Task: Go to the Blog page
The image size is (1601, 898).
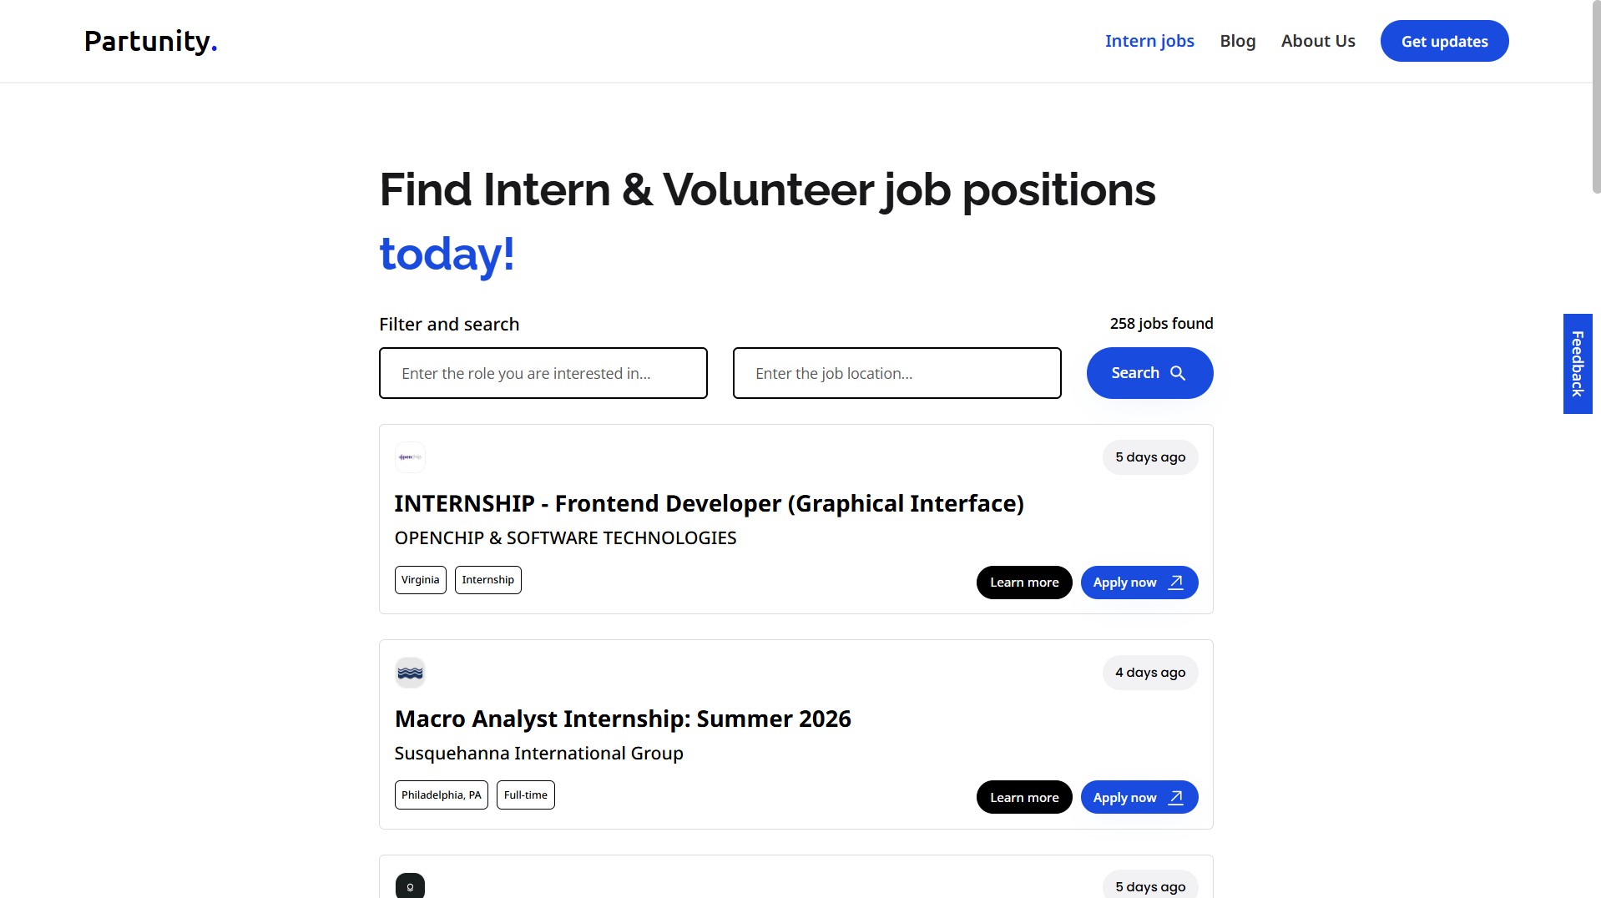Action: point(1237,41)
